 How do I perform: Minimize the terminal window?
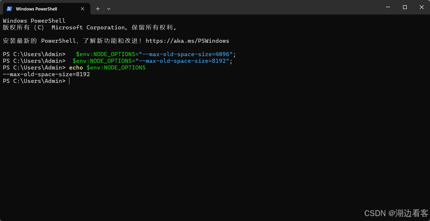tap(388, 7)
